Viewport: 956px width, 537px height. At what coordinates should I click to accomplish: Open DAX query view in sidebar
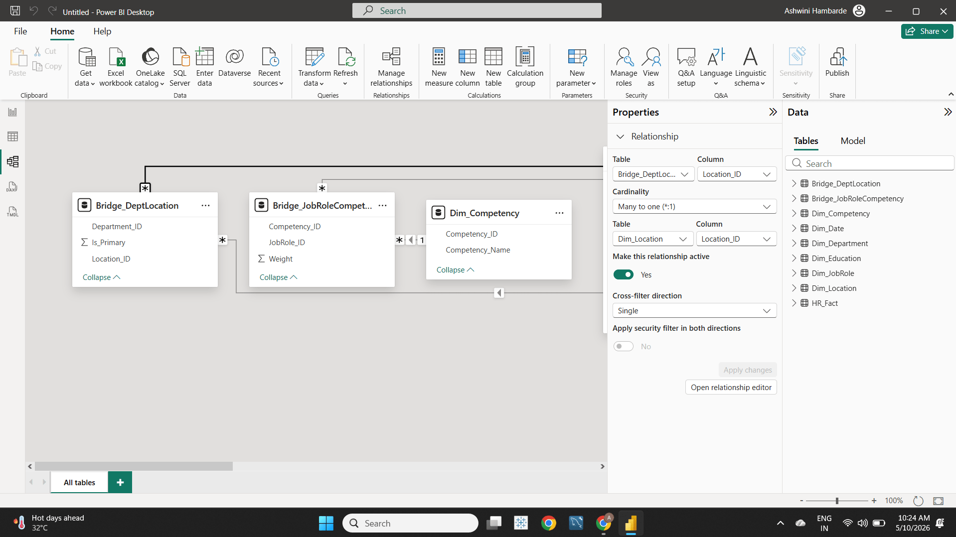coord(12,187)
